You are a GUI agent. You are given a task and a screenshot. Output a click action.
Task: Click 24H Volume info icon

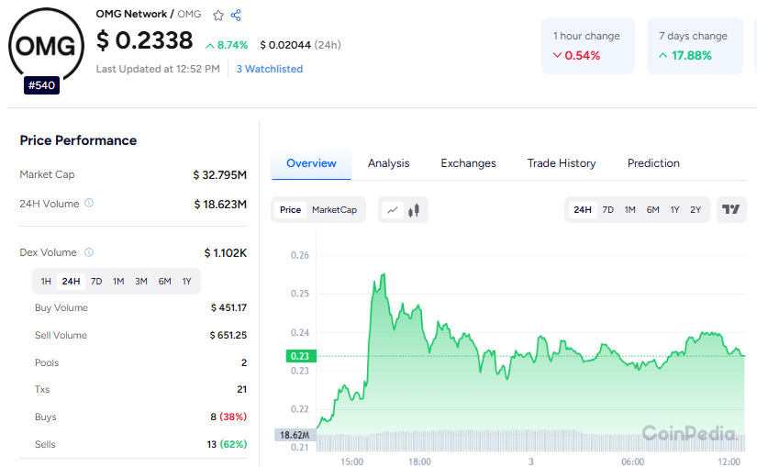[x=89, y=204]
